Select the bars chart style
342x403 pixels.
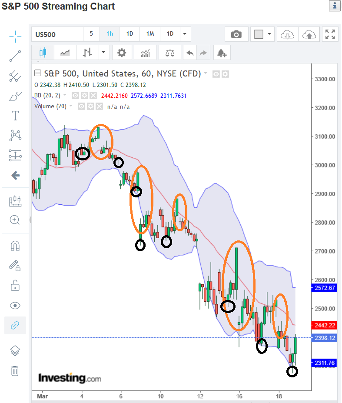[x=87, y=53]
